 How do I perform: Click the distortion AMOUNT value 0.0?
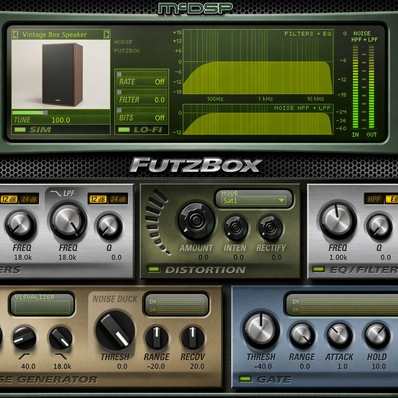point(204,257)
